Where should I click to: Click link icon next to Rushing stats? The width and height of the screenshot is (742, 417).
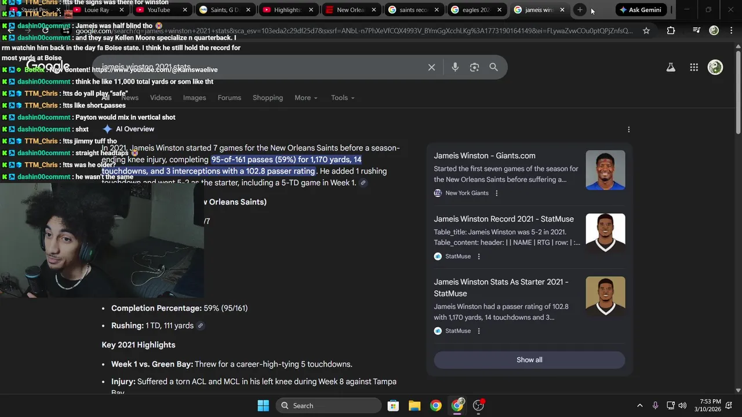pos(200,325)
